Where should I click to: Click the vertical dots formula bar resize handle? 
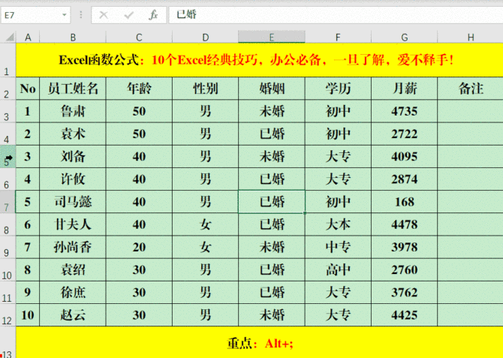82,15
